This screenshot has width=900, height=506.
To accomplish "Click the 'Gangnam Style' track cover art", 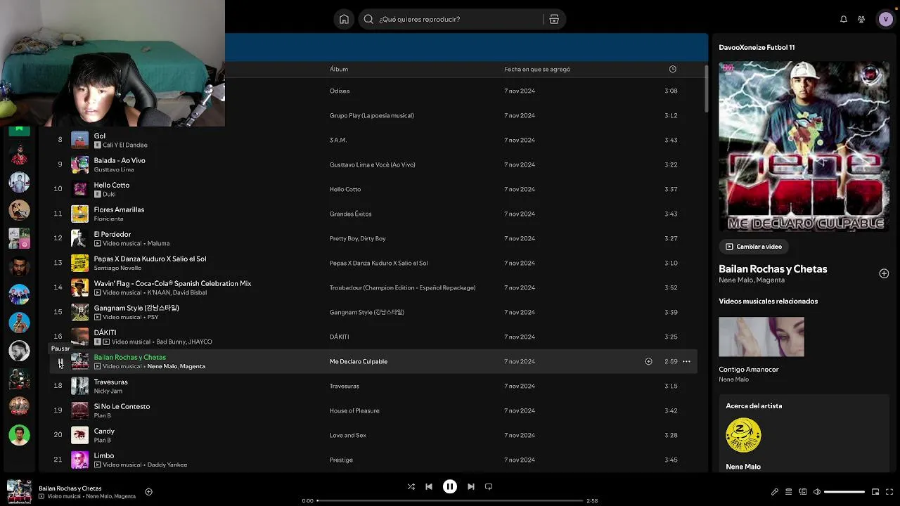I will 80,312.
